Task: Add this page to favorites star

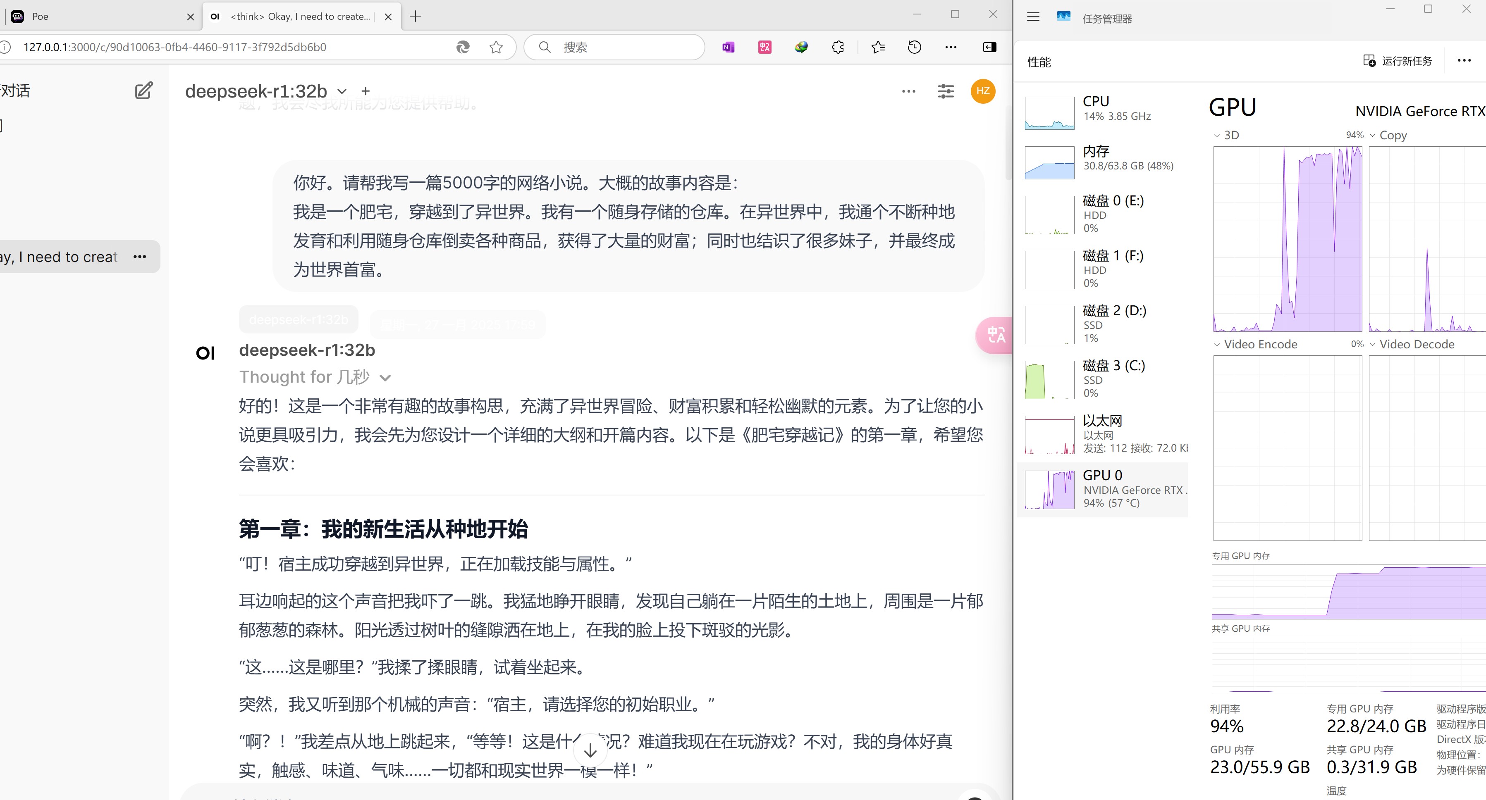Action: pyautogui.click(x=495, y=47)
